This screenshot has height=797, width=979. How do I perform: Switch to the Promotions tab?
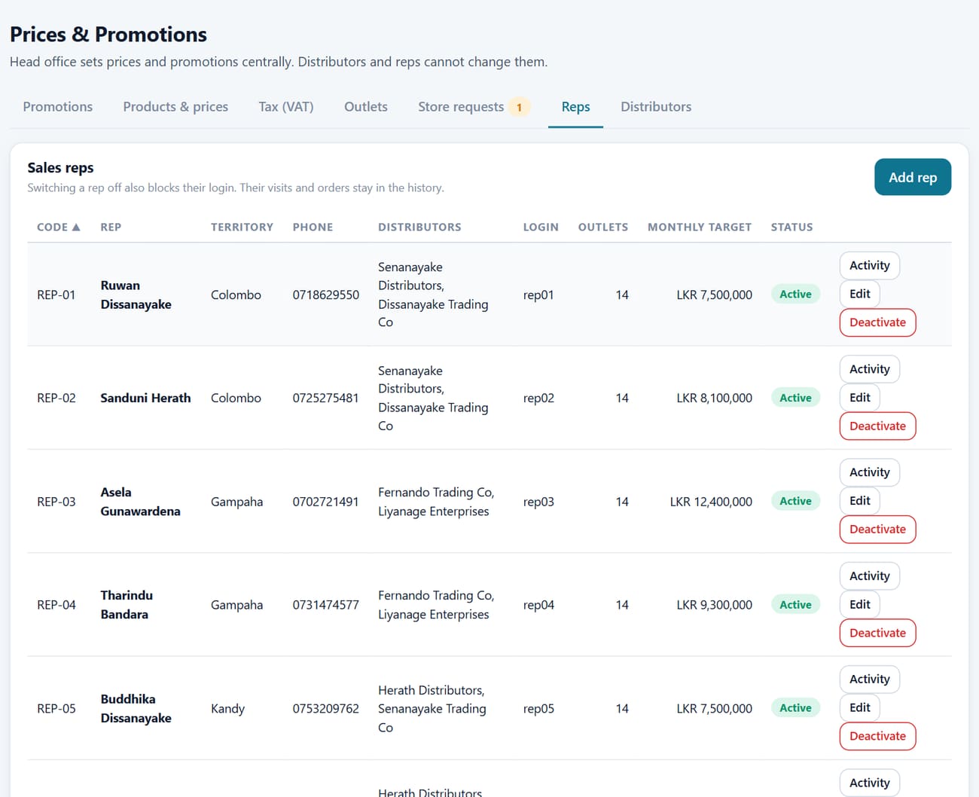pos(58,107)
